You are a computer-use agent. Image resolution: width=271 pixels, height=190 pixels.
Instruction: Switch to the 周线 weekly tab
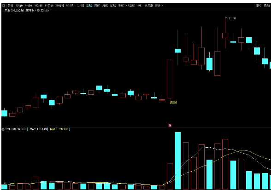97,6
